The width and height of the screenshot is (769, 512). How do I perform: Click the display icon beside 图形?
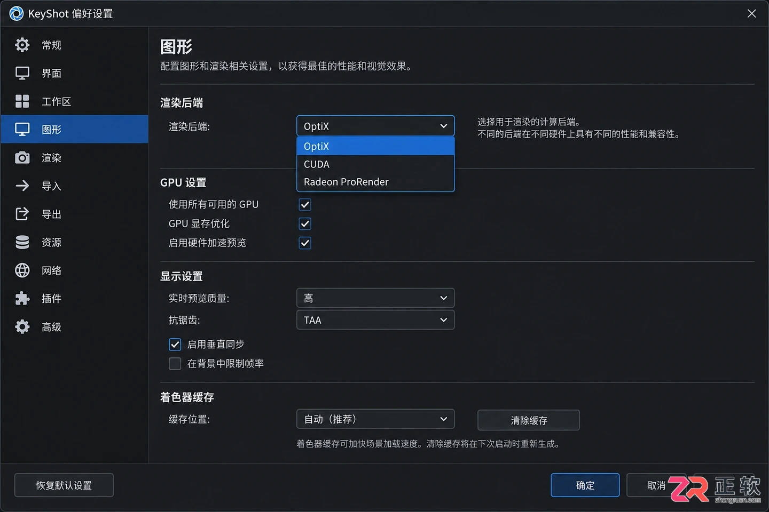22,130
